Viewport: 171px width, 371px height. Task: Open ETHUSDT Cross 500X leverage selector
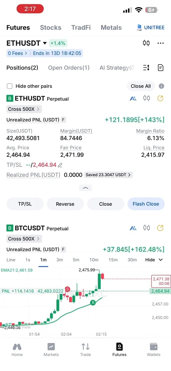click(x=24, y=109)
